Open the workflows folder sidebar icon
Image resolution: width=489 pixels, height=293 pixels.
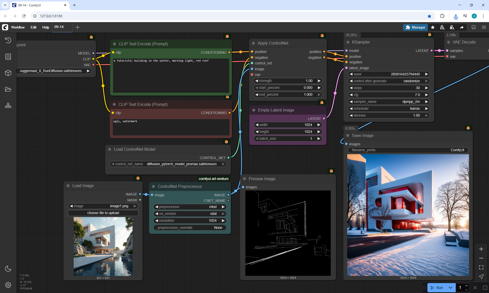pyautogui.click(x=8, y=89)
